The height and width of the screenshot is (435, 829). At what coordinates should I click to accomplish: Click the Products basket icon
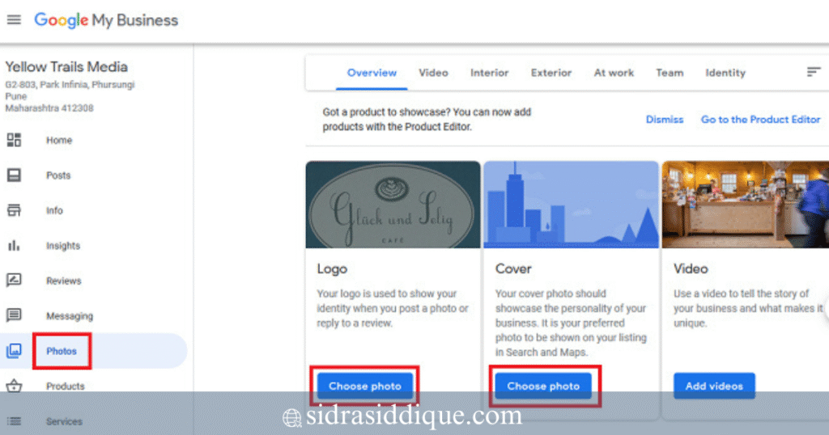click(x=15, y=386)
